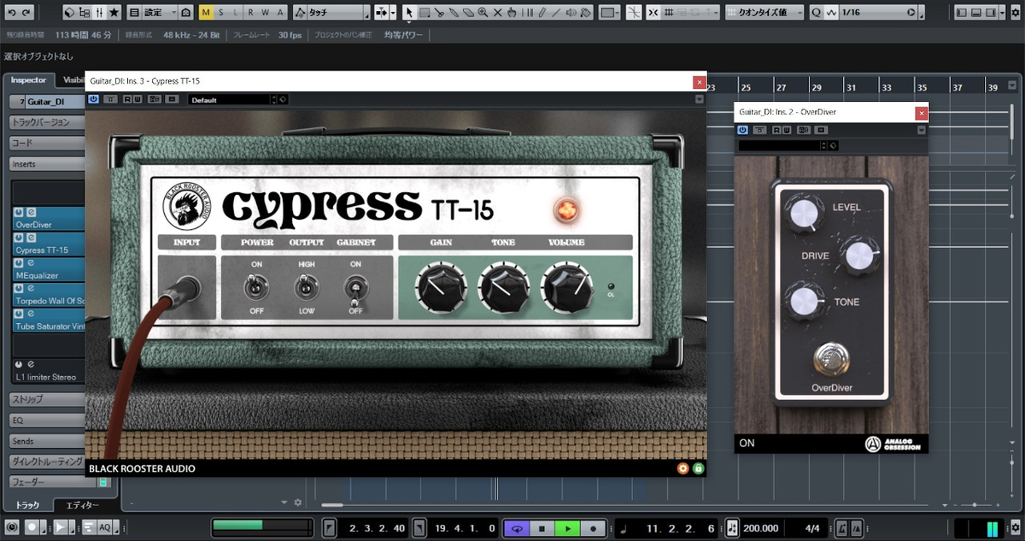Toggle the metronome click in transport

[x=842, y=528]
